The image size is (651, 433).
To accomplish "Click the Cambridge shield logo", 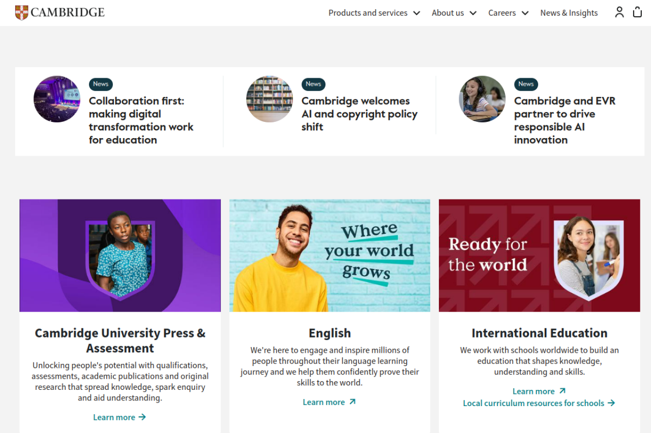I will 21,13.
